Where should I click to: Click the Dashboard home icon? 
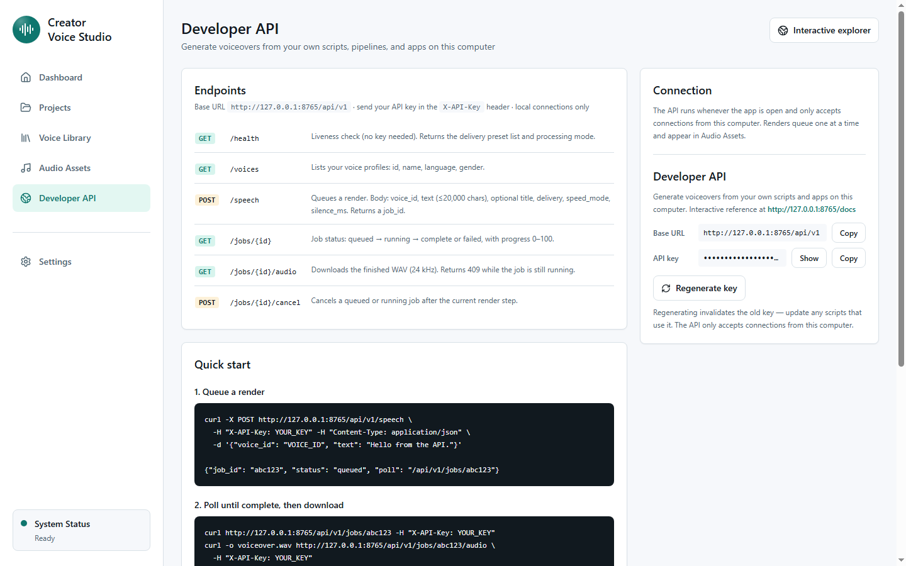coord(26,77)
